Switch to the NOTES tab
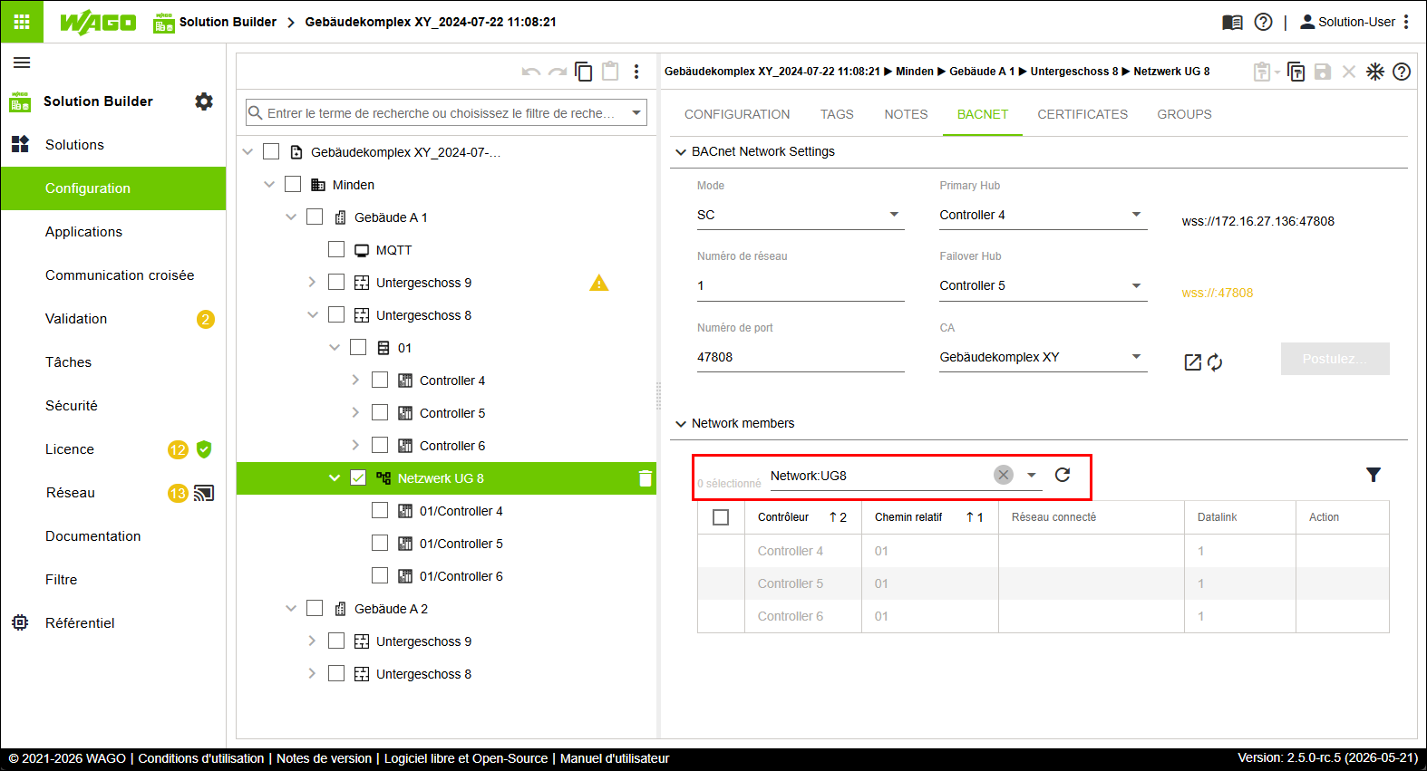 [x=906, y=114]
